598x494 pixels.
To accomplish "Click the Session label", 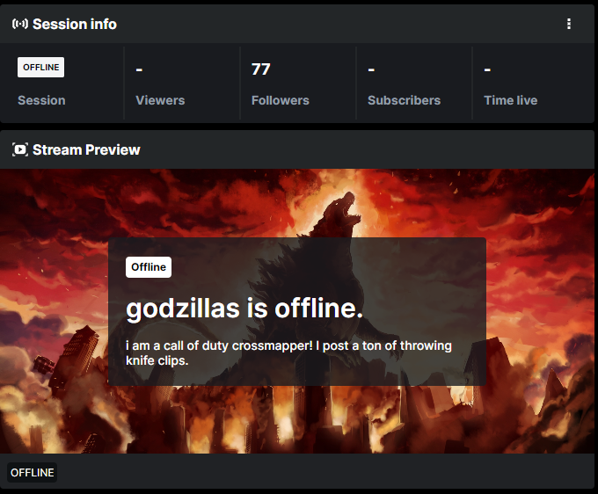I will coord(41,100).
